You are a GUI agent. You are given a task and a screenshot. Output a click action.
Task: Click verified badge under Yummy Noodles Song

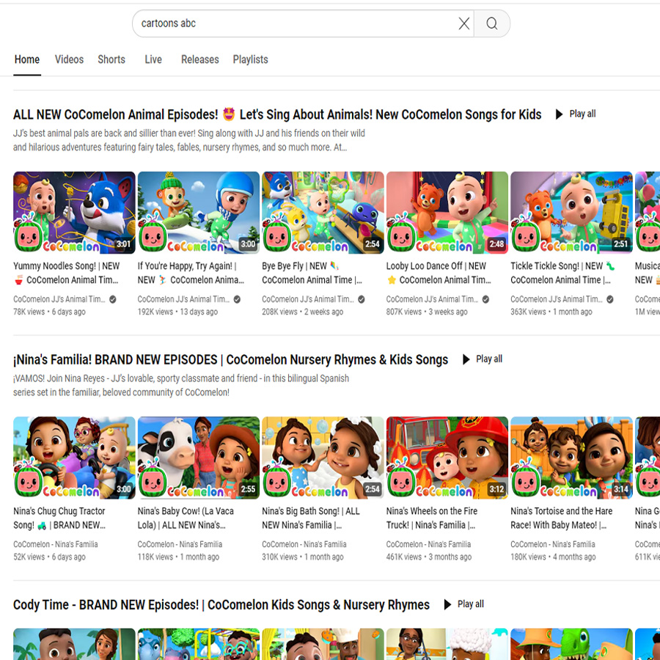pos(113,299)
